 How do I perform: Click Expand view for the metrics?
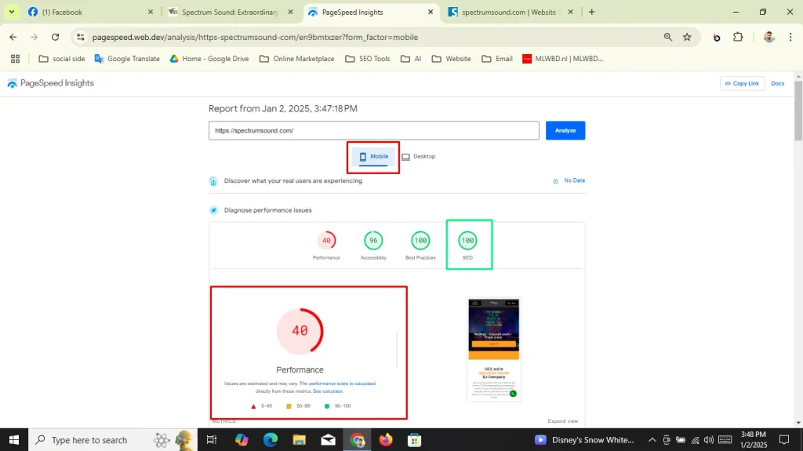(x=562, y=421)
